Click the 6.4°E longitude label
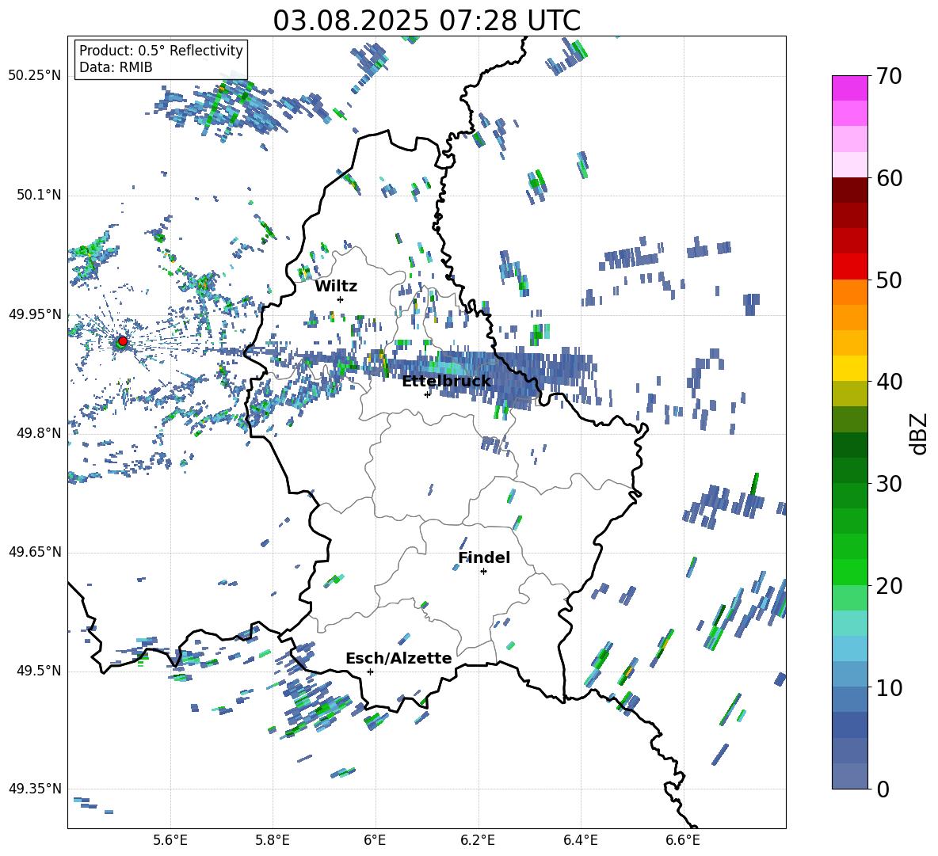Image resolution: width=938 pixels, height=856 pixels. (581, 840)
